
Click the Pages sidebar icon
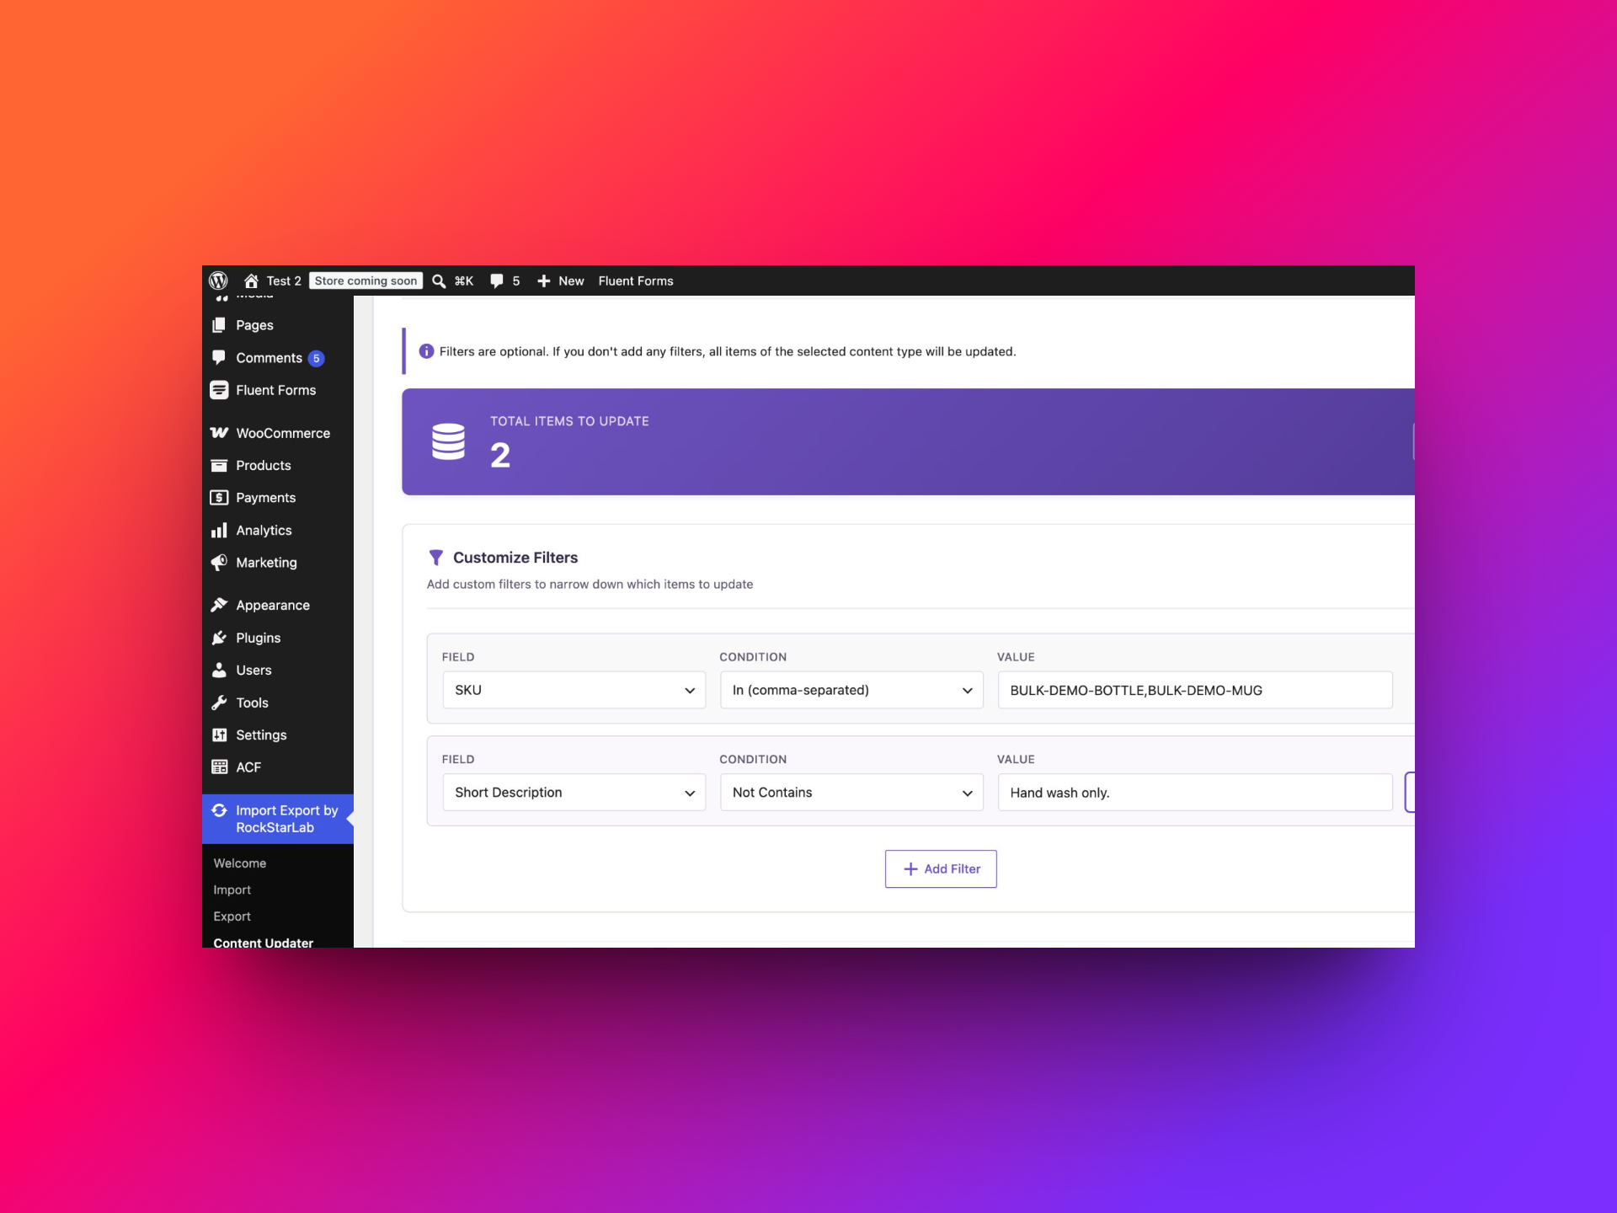[x=219, y=325]
